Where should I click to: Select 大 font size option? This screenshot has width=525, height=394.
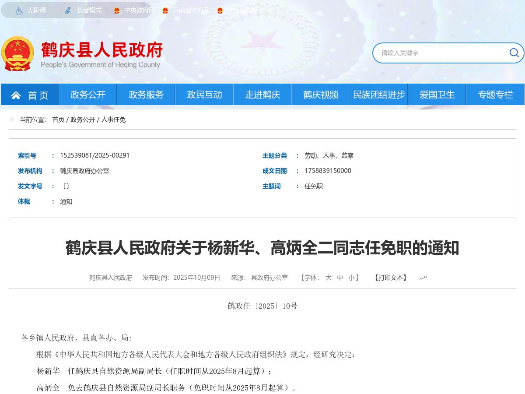coord(329,278)
